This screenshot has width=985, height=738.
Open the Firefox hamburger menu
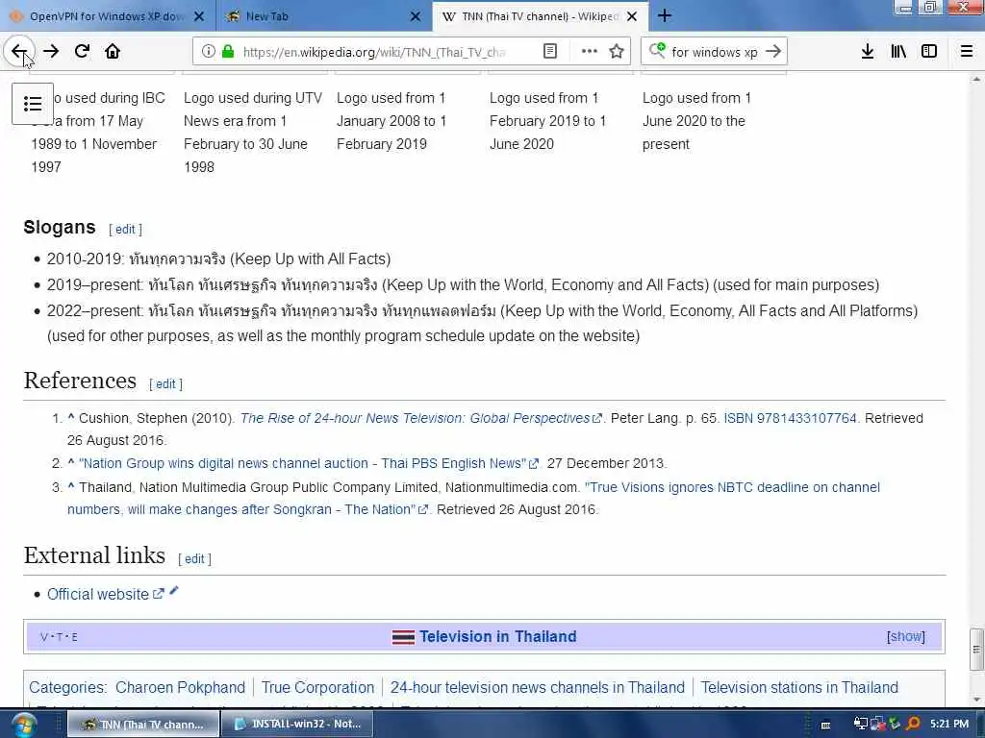[967, 52]
